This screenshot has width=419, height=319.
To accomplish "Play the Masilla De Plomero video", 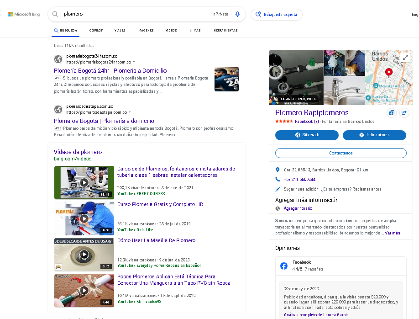I will (x=84, y=255).
